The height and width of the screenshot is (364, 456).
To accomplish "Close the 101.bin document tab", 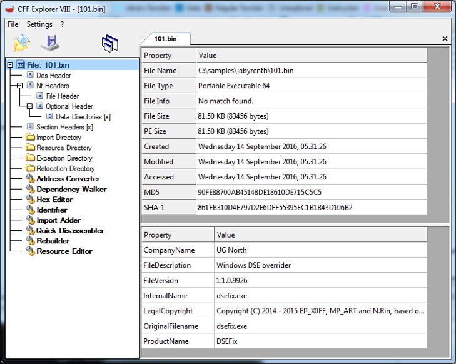I will click(445, 38).
